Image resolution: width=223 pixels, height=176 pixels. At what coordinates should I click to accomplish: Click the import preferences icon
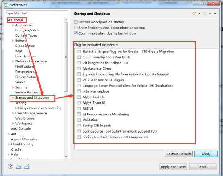tap(19, 166)
